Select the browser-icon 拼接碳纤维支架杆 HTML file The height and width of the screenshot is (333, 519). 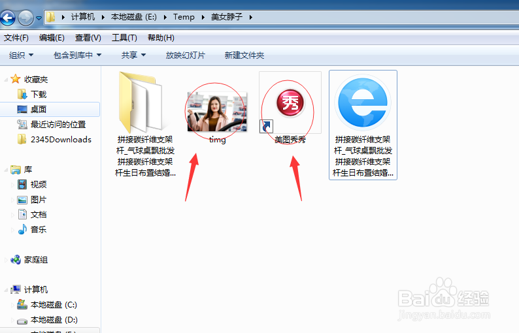tap(363, 125)
